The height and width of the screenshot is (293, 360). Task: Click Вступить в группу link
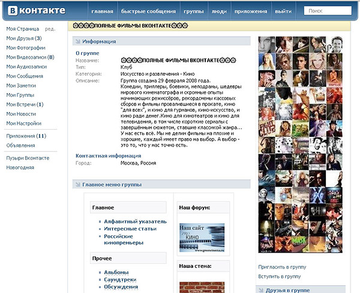coord(279,277)
